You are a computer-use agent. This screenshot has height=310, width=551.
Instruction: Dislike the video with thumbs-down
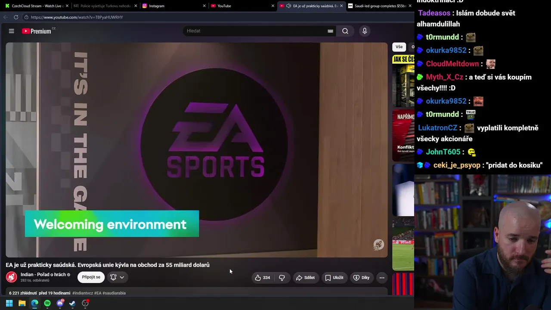282,278
